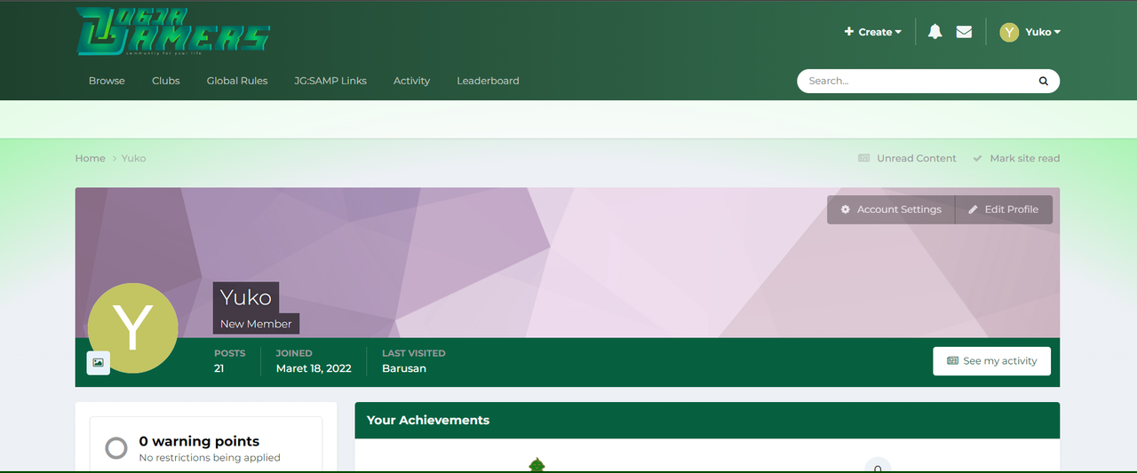Screen dimensions: 1137x473
Task: Click the Your Achievements header
Action: pyautogui.click(x=428, y=420)
